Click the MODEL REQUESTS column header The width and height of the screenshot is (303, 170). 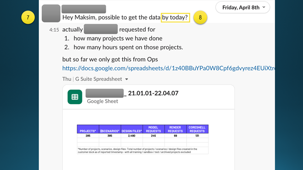click(154, 129)
